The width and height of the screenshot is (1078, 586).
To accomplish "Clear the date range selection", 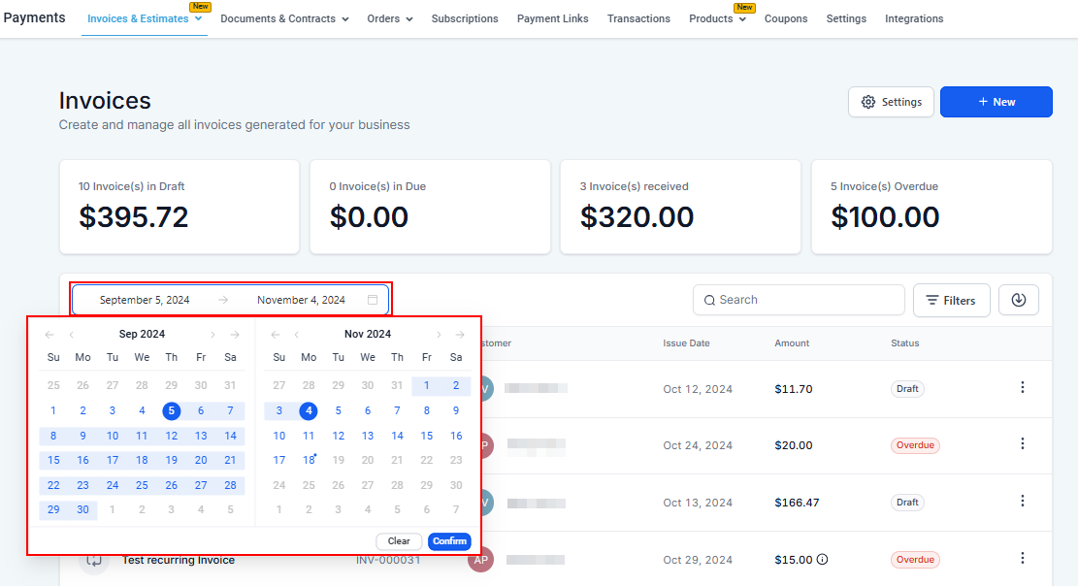I will point(399,541).
